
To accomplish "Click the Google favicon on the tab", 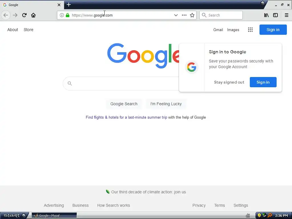I will tap(5, 5).
